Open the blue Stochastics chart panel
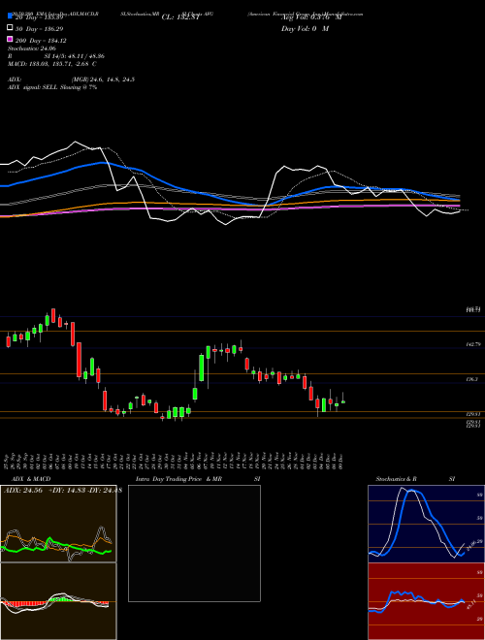 [x=426, y=524]
